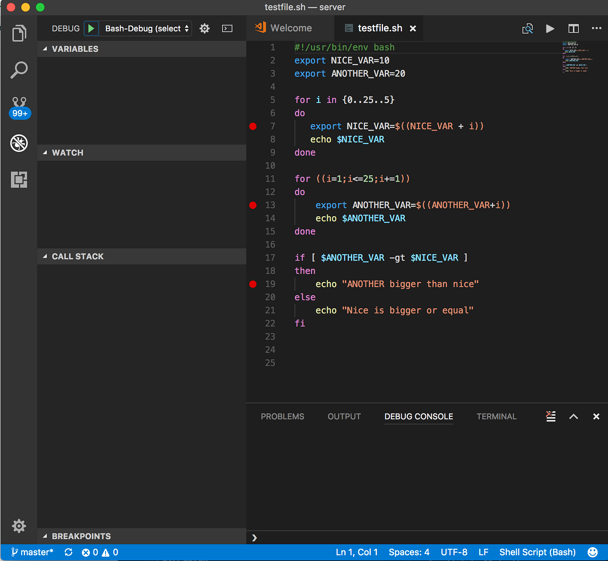This screenshot has height=561, width=608.
Task: Open launch.json with the debug gear icon
Action: (x=205, y=29)
